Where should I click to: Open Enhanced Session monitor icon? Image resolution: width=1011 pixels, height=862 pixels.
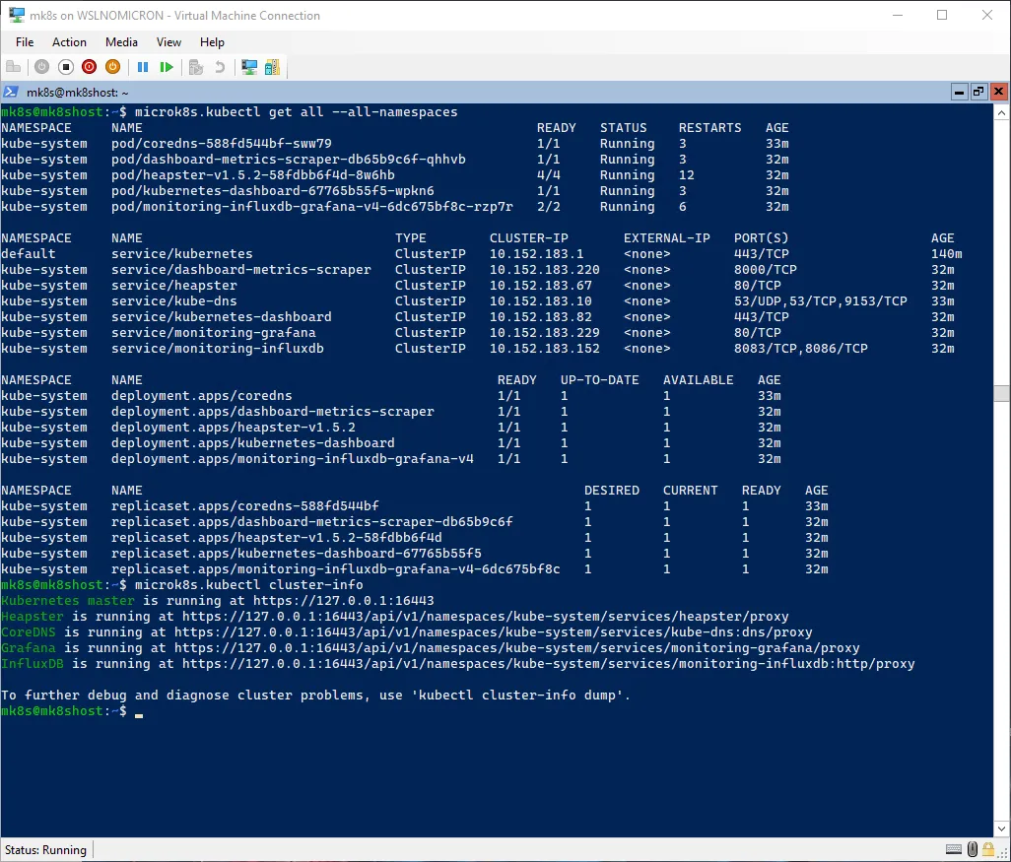point(249,67)
